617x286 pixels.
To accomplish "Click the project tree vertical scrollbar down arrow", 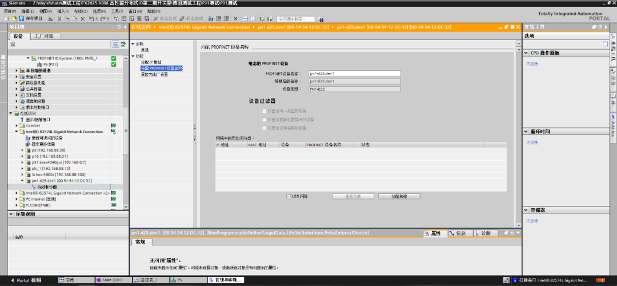I will click(126, 206).
